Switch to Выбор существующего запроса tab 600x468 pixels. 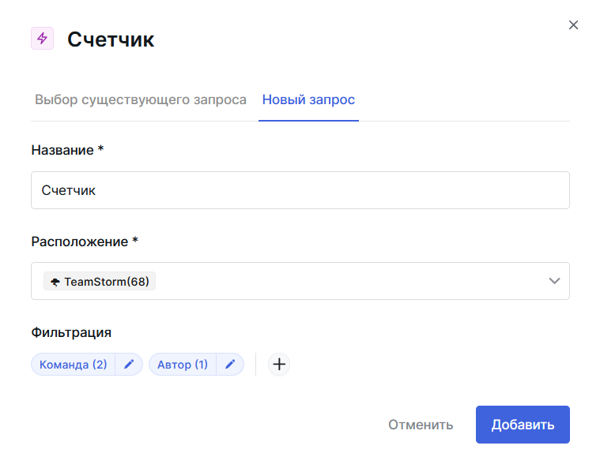[141, 100]
